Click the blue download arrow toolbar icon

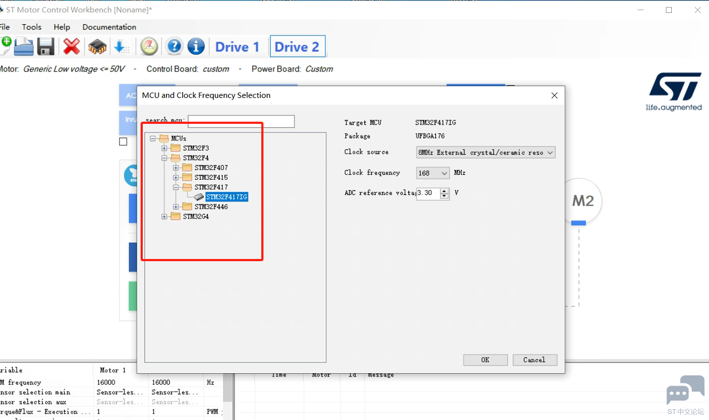coord(121,47)
